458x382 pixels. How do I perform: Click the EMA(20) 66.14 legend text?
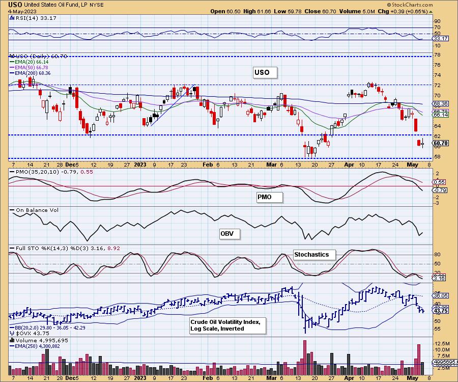[32, 62]
